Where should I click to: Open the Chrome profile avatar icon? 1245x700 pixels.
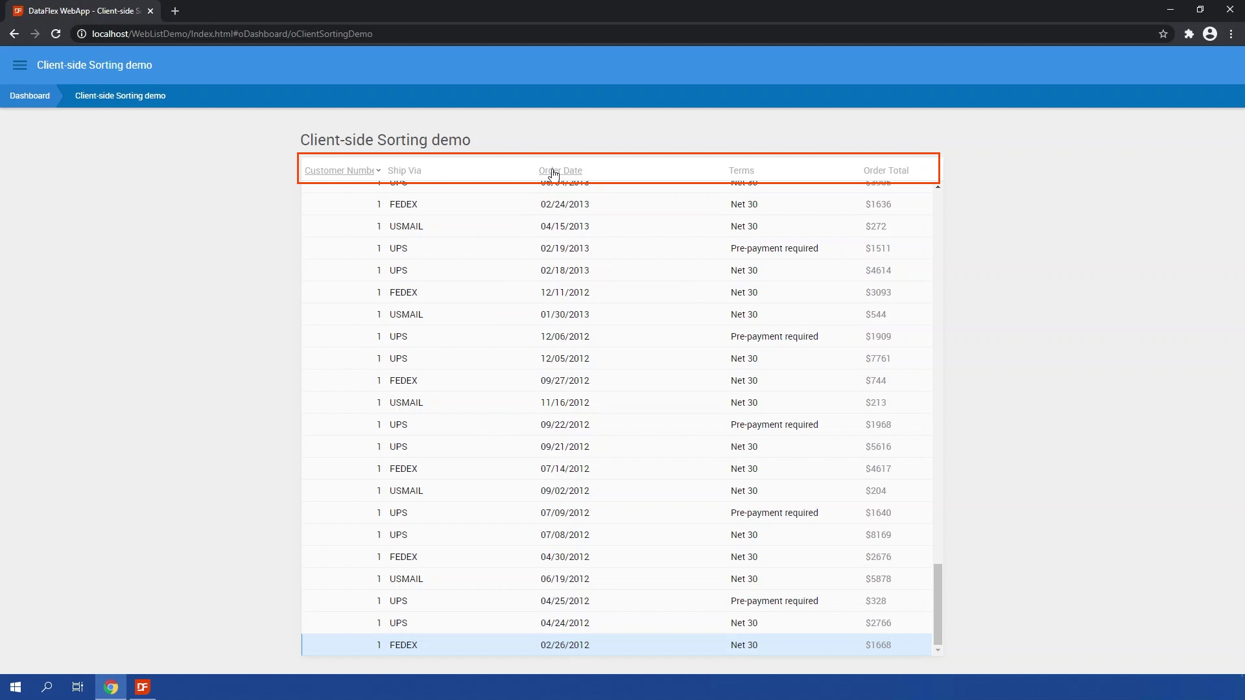click(1210, 34)
